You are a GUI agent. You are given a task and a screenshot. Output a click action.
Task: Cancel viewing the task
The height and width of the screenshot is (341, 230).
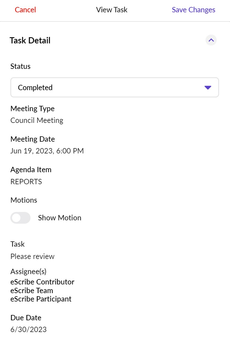click(25, 10)
